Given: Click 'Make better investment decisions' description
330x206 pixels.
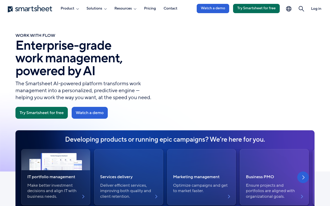Looking at the screenshot, I should point(52,191).
